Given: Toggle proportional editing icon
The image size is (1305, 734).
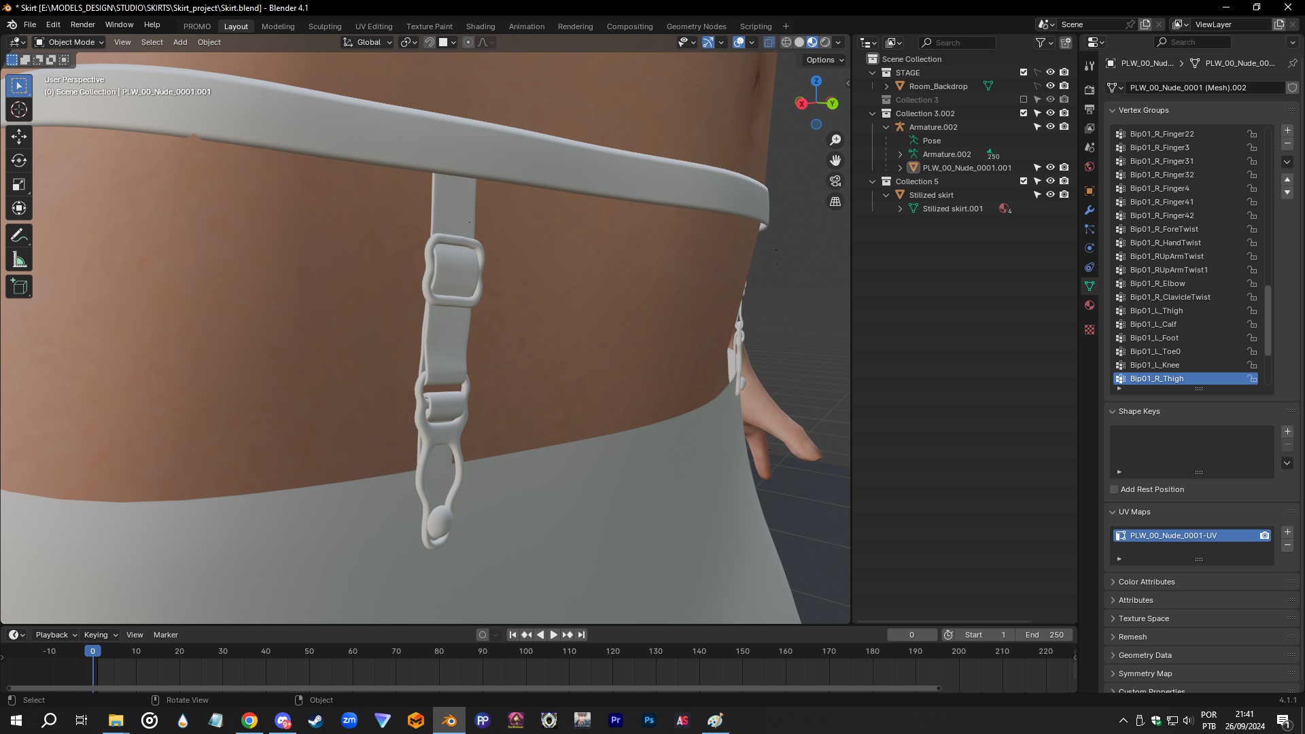Looking at the screenshot, I should (x=468, y=42).
